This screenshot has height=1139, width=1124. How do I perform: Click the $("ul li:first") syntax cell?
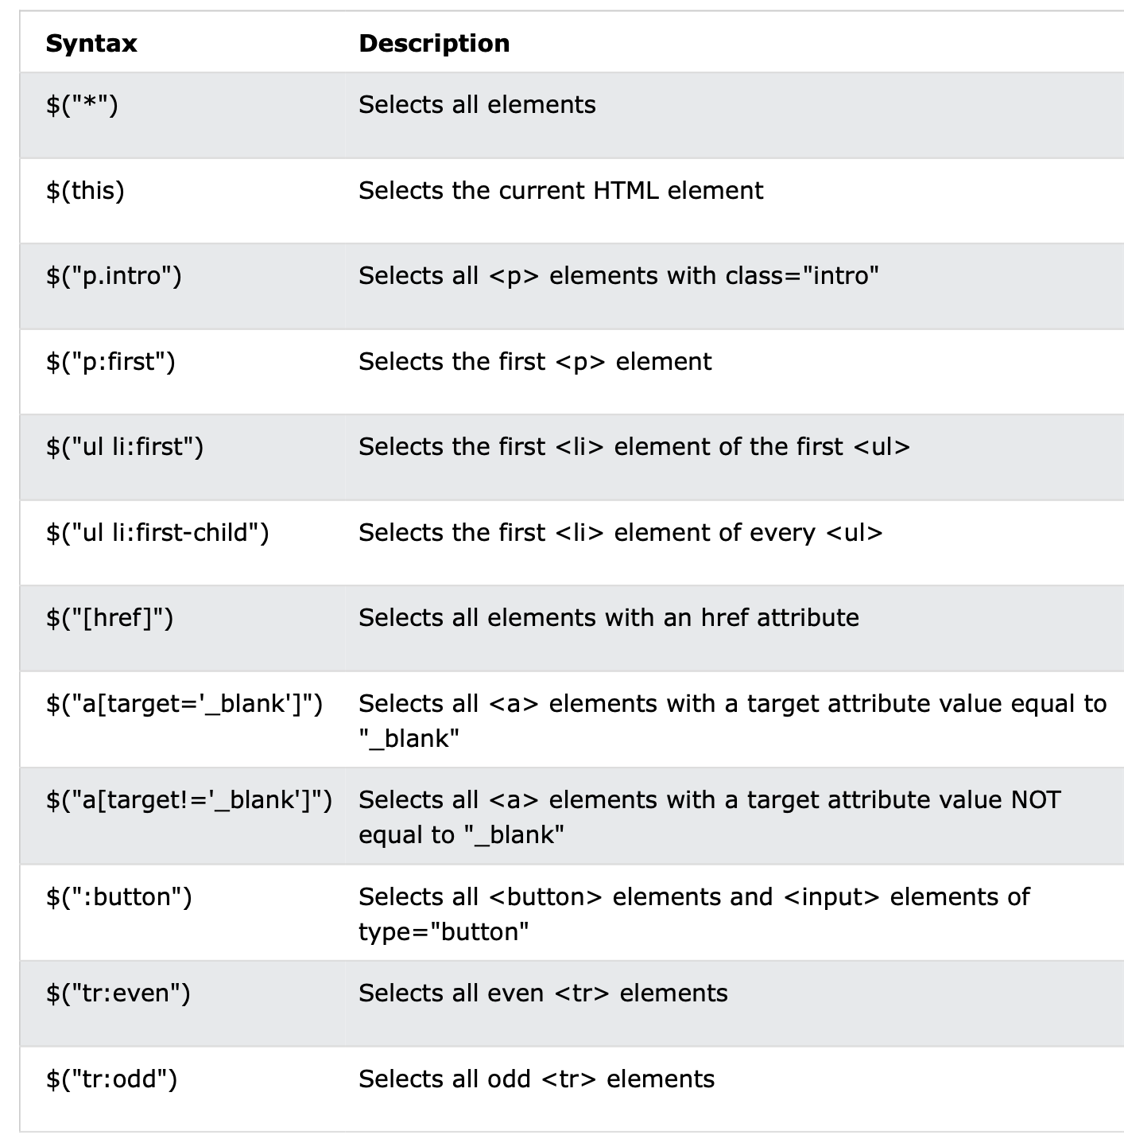[125, 447]
